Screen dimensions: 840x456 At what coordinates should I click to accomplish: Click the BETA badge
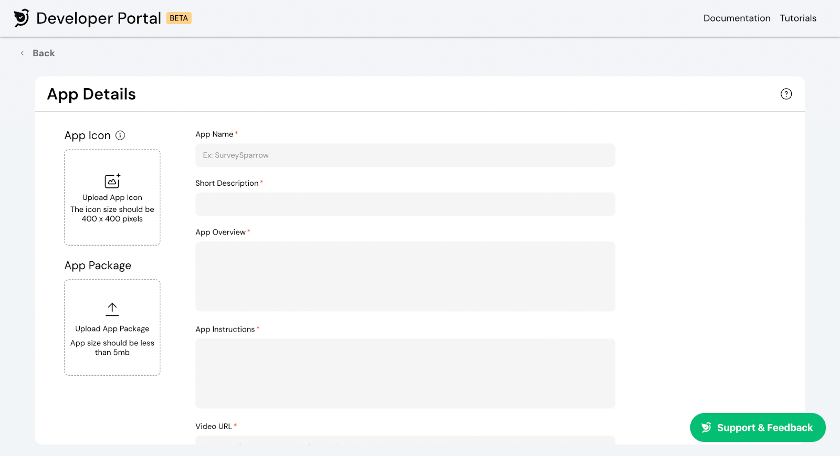179,18
